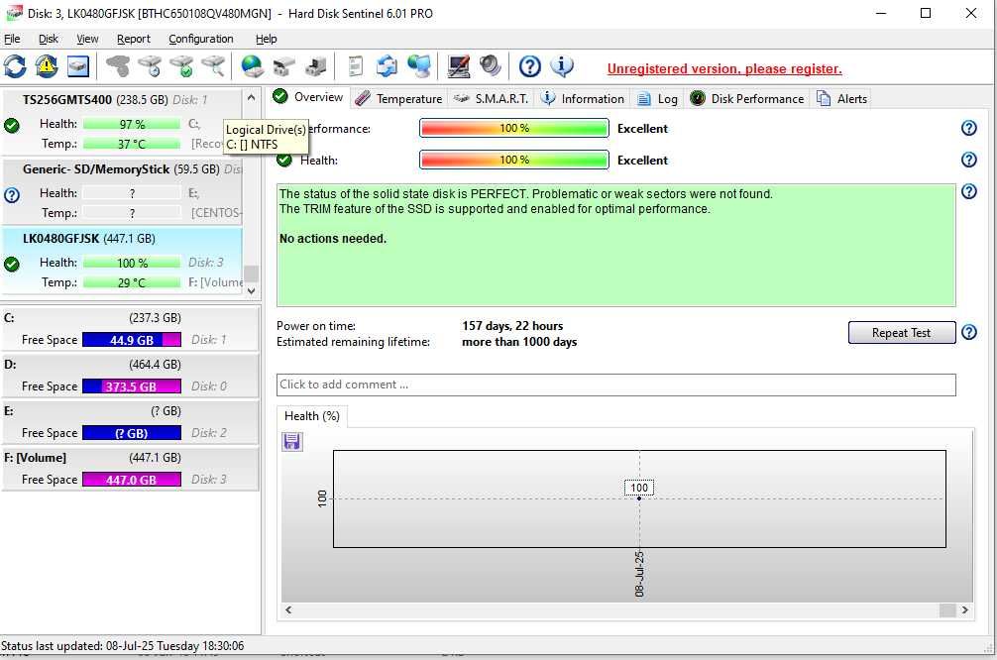The image size is (997, 660).
Task: Click help icon beside Repeat Test
Action: [x=968, y=332]
